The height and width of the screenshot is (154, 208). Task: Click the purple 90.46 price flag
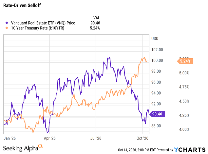[157, 114]
